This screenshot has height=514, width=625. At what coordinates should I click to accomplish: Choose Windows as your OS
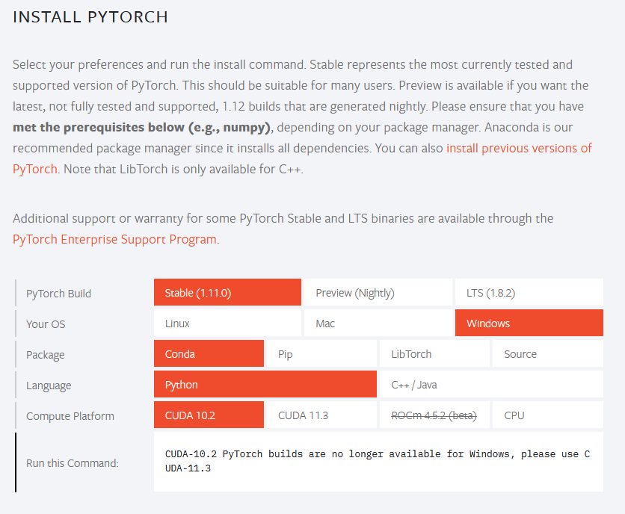coord(529,323)
